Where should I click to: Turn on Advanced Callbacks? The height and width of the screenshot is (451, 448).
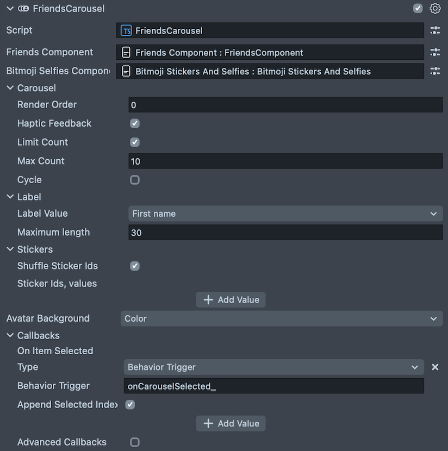click(x=135, y=442)
